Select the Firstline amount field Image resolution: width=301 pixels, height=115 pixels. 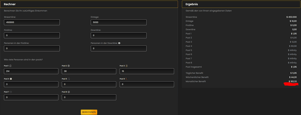32,35
